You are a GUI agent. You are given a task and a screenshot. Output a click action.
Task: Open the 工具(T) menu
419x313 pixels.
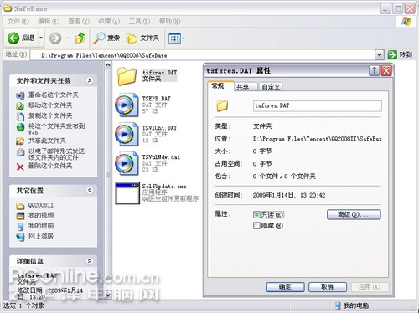coord(139,21)
